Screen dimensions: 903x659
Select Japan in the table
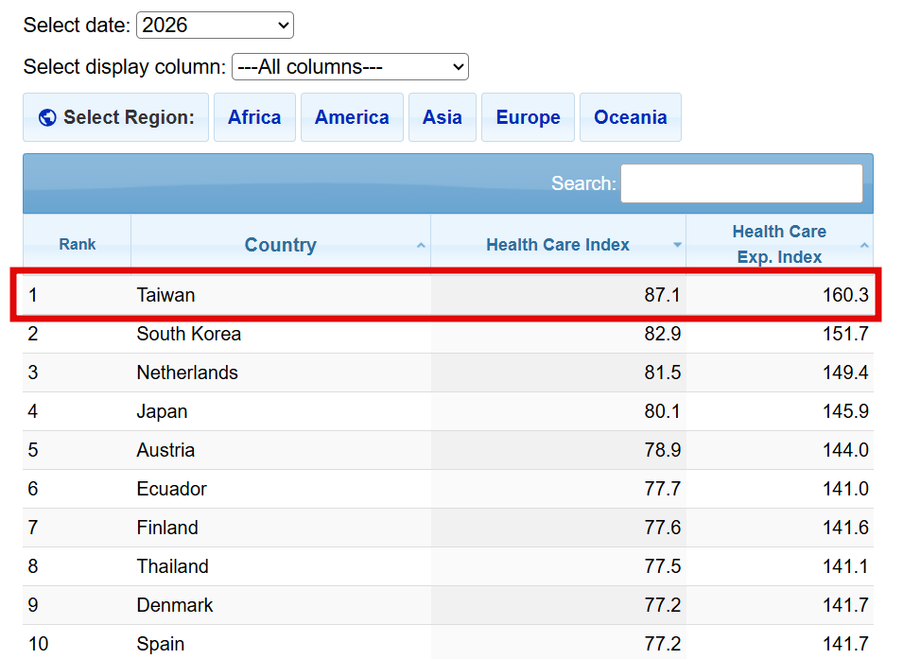[x=162, y=411]
